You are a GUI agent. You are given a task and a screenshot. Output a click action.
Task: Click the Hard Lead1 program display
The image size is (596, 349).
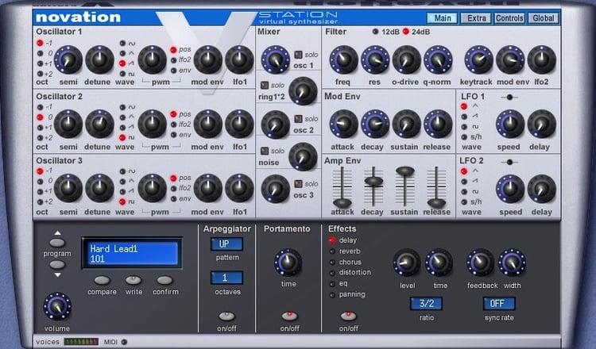click(x=132, y=253)
